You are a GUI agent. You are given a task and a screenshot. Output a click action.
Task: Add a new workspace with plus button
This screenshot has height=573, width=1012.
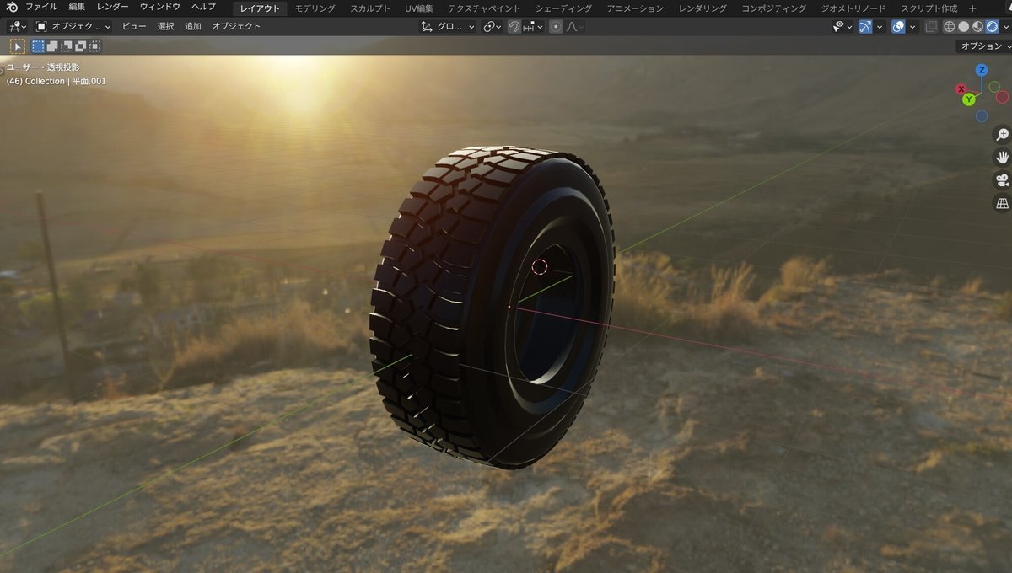(972, 8)
